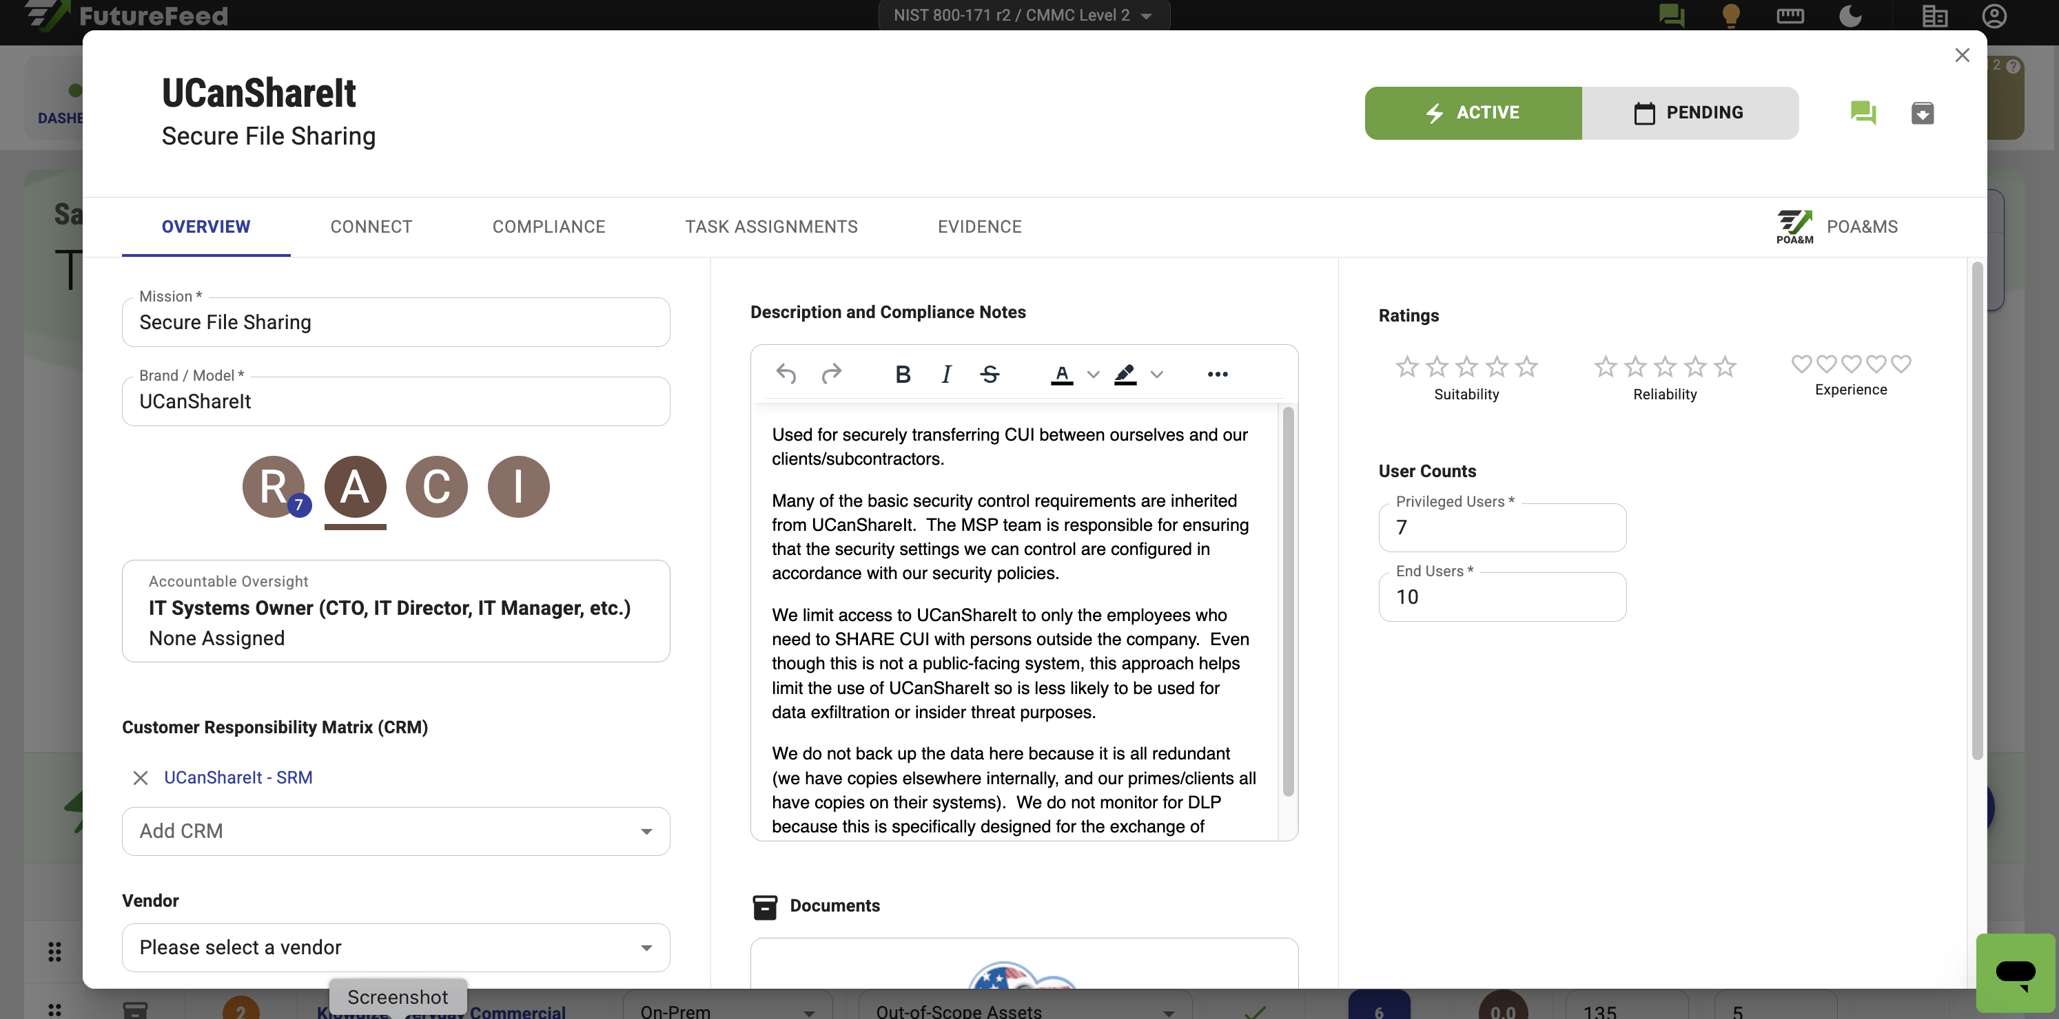Select the Accountable 'A' RACI circle

[355, 486]
